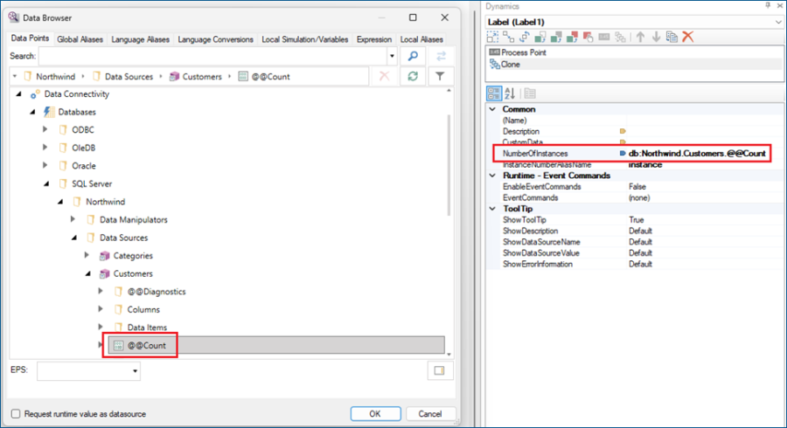Open the Expression tab
787x428 pixels.
[374, 39]
